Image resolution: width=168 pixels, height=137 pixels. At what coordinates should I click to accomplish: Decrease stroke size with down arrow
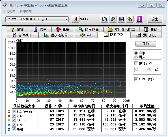(149, 70)
